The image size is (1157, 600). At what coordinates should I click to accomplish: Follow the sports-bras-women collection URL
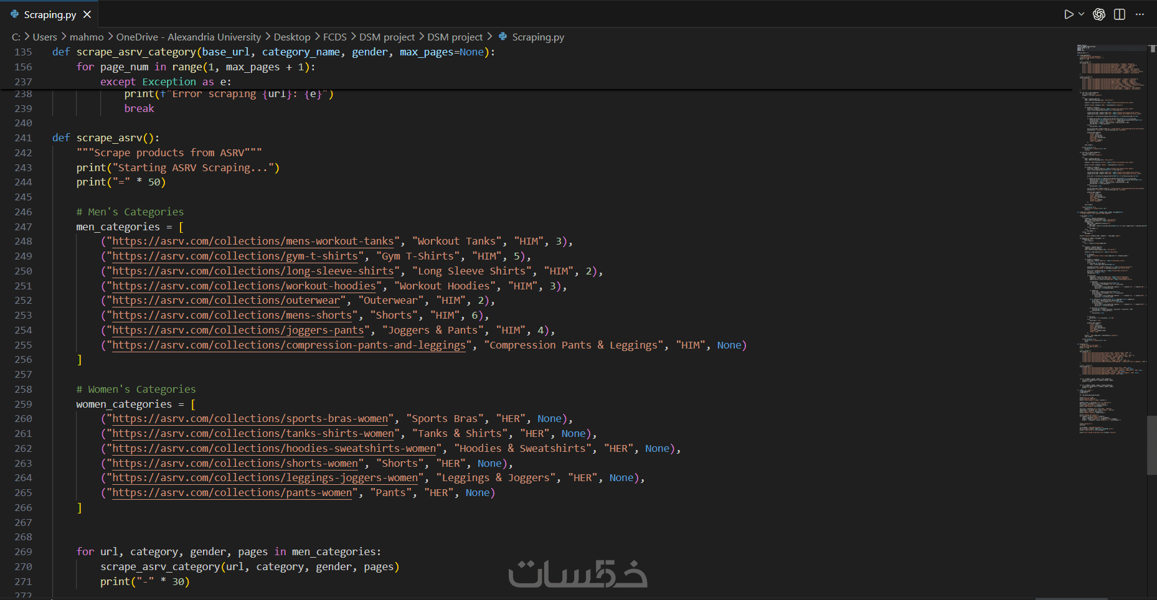[x=250, y=419]
